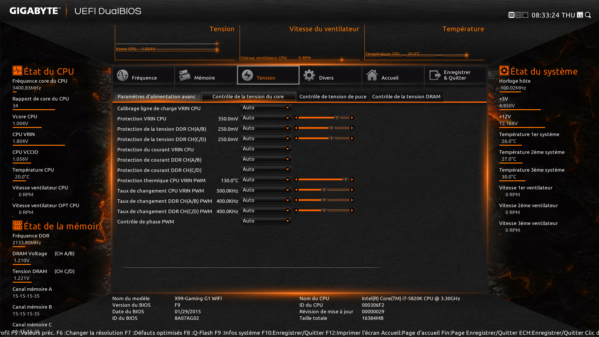This screenshot has width=599, height=337.
Task: Open Taux de changement DDR CH(C/D) PWM dropdown
Action: [x=266, y=210]
